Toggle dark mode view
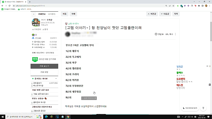The height and width of the screenshot is (119, 212). click(190, 108)
